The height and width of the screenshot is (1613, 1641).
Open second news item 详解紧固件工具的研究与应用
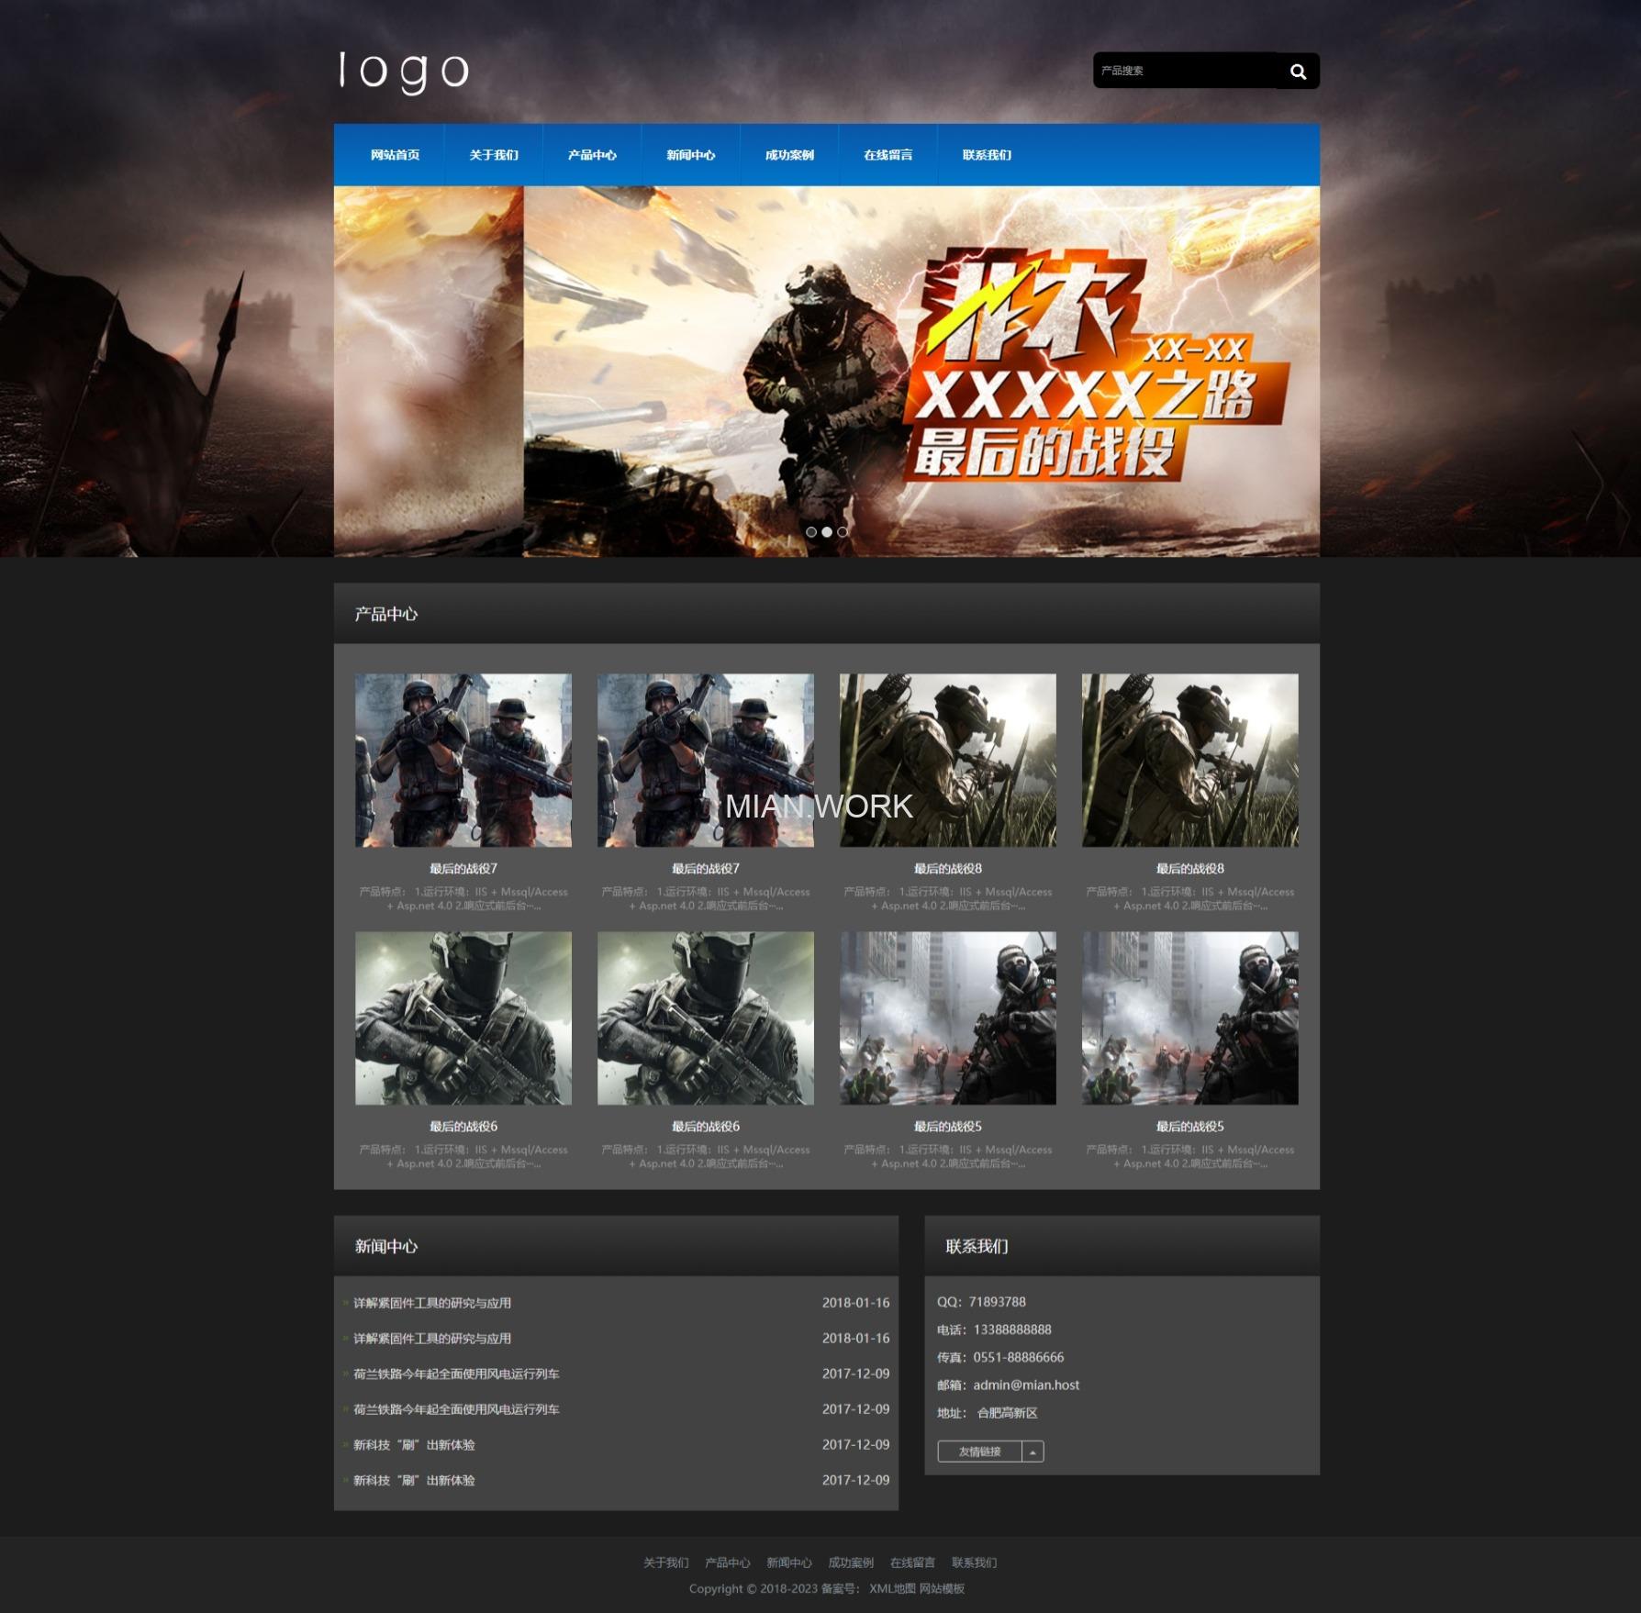[432, 1339]
